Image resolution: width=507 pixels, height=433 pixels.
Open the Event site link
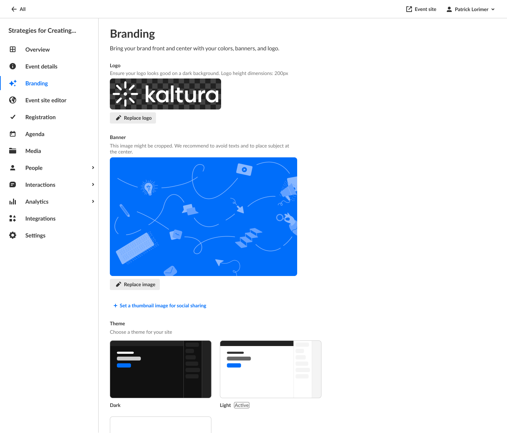[x=421, y=9]
